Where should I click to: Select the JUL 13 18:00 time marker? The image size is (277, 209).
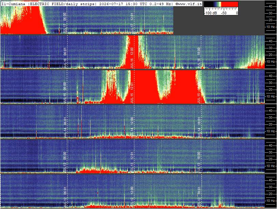199,162
